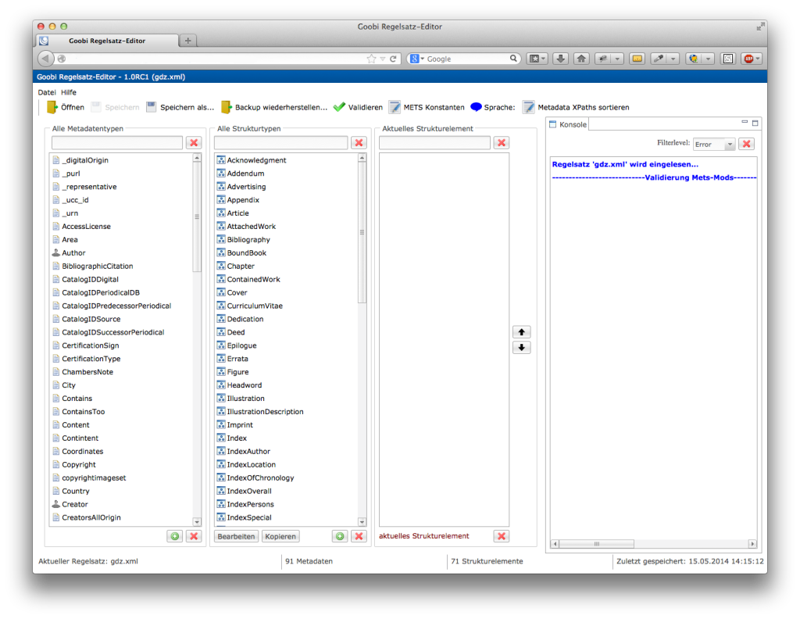
Task: Click the Öffnen toolbar icon
Action: coord(52,107)
